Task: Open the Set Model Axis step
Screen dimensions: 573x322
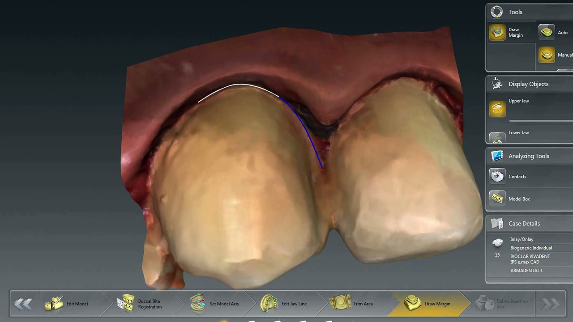Action: pos(215,304)
